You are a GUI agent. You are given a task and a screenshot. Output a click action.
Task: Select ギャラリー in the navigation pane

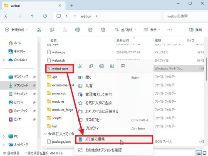17,51
